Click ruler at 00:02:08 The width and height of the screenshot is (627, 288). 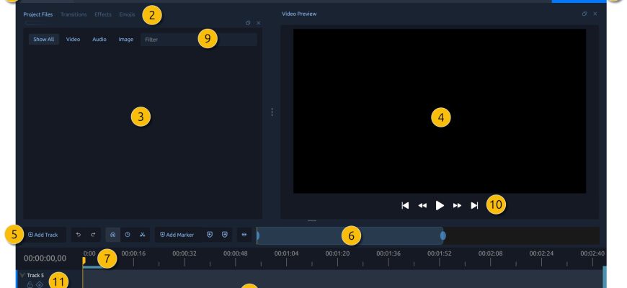[491, 253]
